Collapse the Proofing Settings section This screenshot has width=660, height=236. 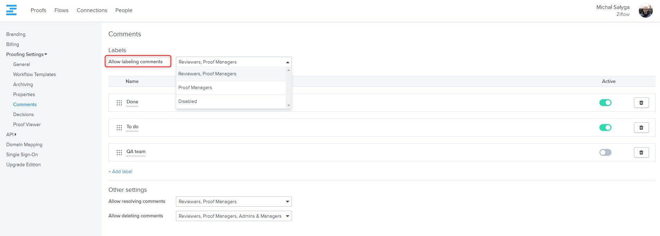click(26, 54)
